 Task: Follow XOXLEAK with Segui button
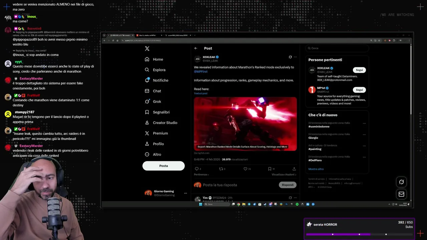click(x=359, y=70)
